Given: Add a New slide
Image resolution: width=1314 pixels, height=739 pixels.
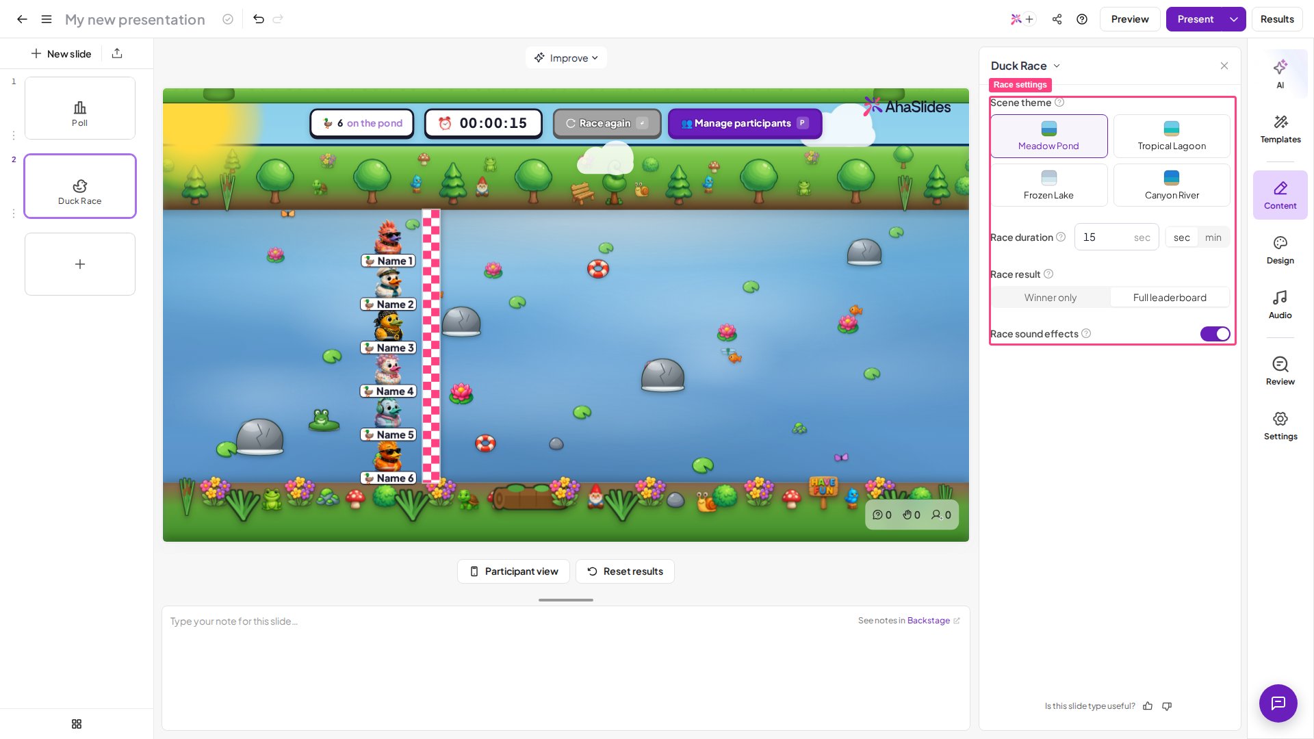Looking at the screenshot, I should pyautogui.click(x=61, y=53).
